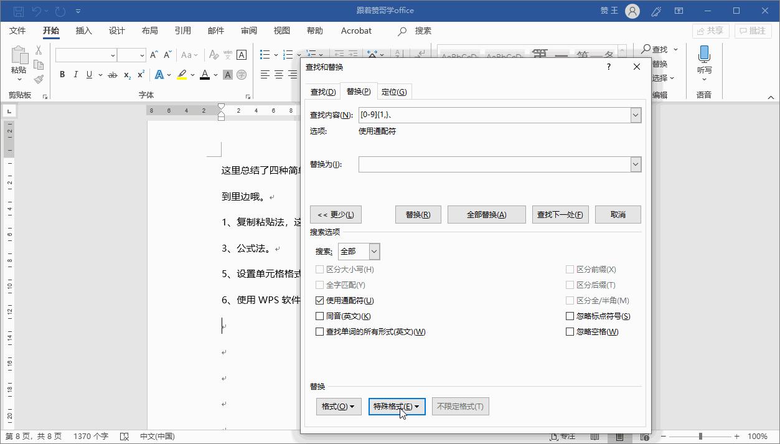Enable the 区分大小写 checkbox
780x444 pixels.
click(320, 269)
